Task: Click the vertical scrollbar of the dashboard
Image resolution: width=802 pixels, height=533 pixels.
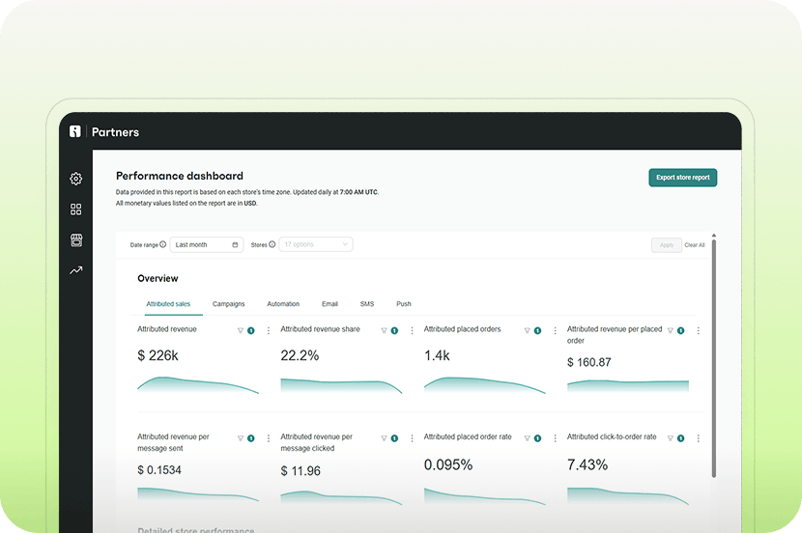Action: [x=714, y=357]
